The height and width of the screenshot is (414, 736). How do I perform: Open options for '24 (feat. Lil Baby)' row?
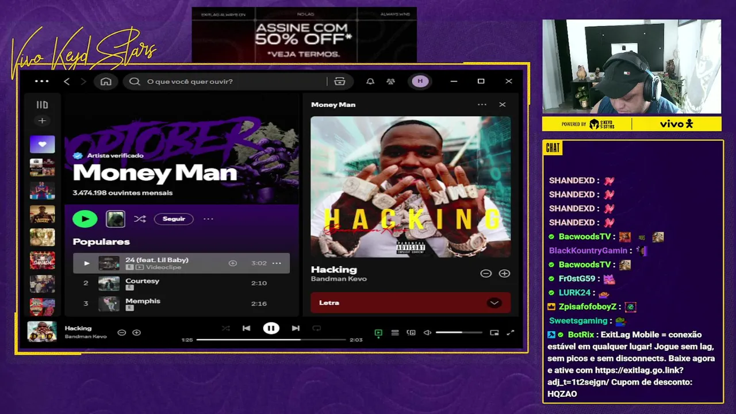277,263
